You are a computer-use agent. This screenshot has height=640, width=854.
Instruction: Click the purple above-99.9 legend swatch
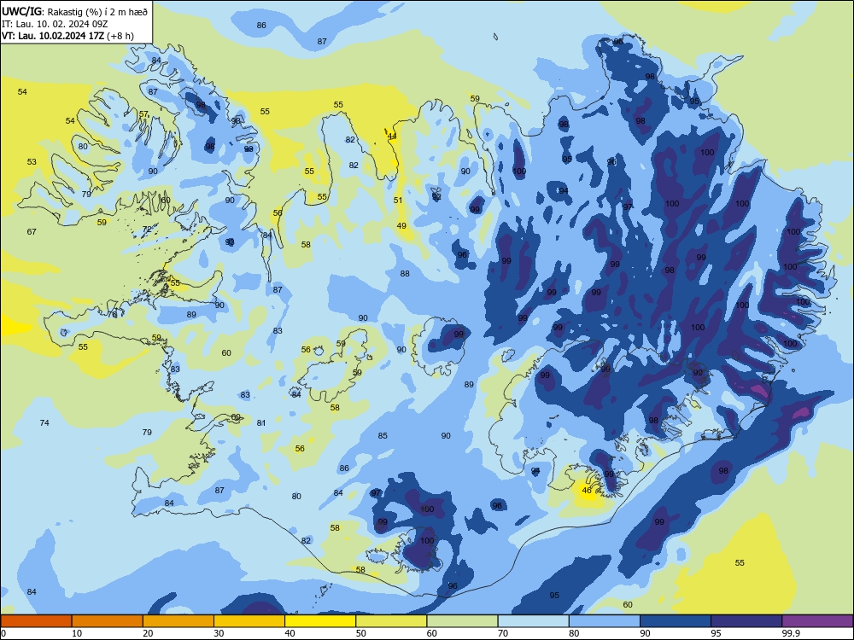point(817,621)
